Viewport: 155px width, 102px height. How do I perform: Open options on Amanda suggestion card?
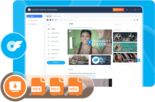pos(136,45)
